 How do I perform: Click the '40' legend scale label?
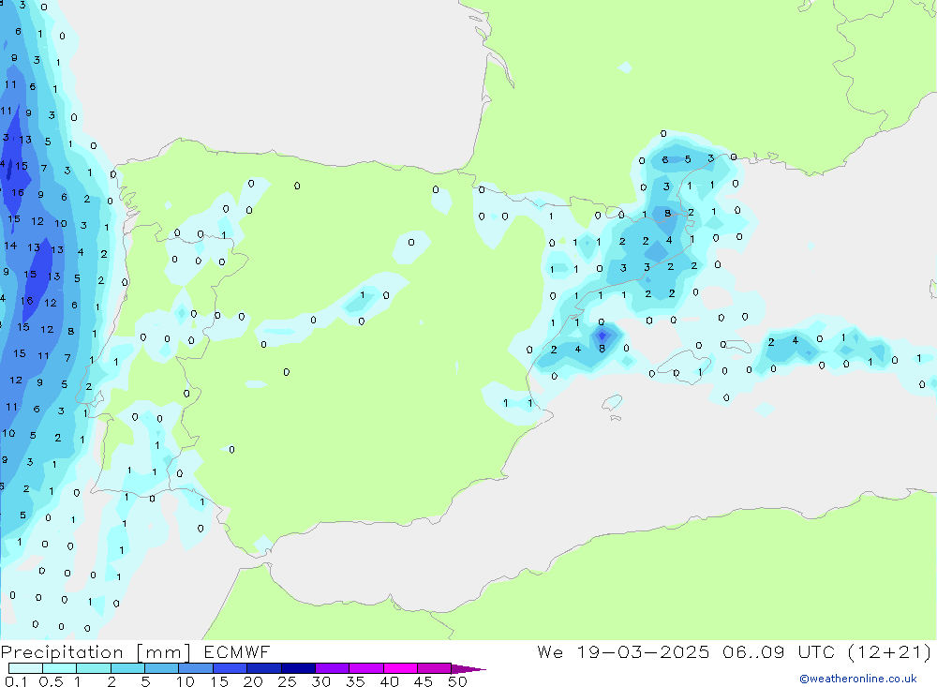point(389,681)
